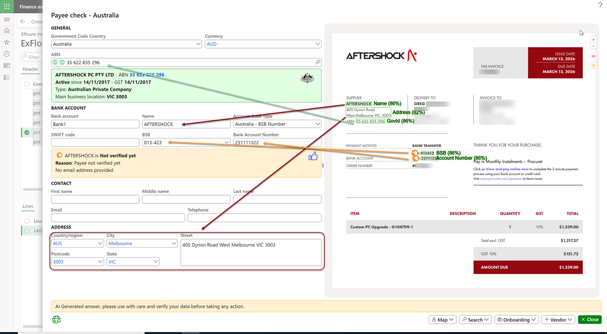Image resolution: width=607 pixels, height=334 pixels.
Task: Open the ABN 35 622 835 296 link
Action: click(x=147, y=75)
